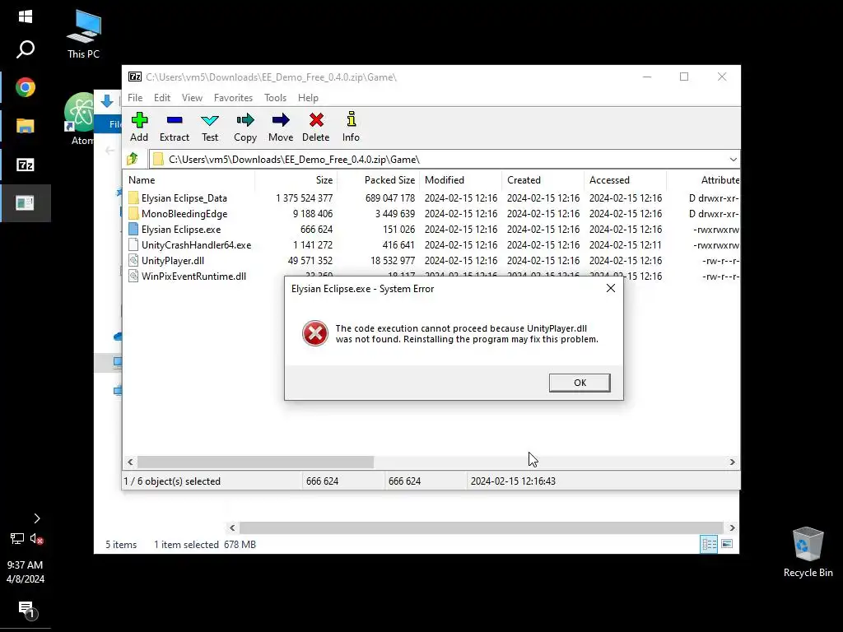Click status bar date 2024-02-15 12:16:43
The image size is (843, 632).
513,481
